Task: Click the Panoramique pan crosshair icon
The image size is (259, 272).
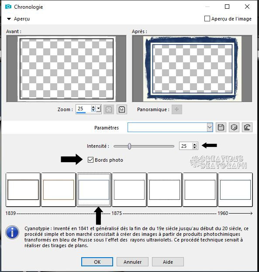Action: [x=176, y=109]
